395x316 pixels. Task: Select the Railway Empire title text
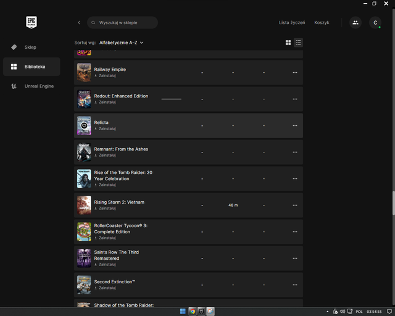[x=110, y=69]
